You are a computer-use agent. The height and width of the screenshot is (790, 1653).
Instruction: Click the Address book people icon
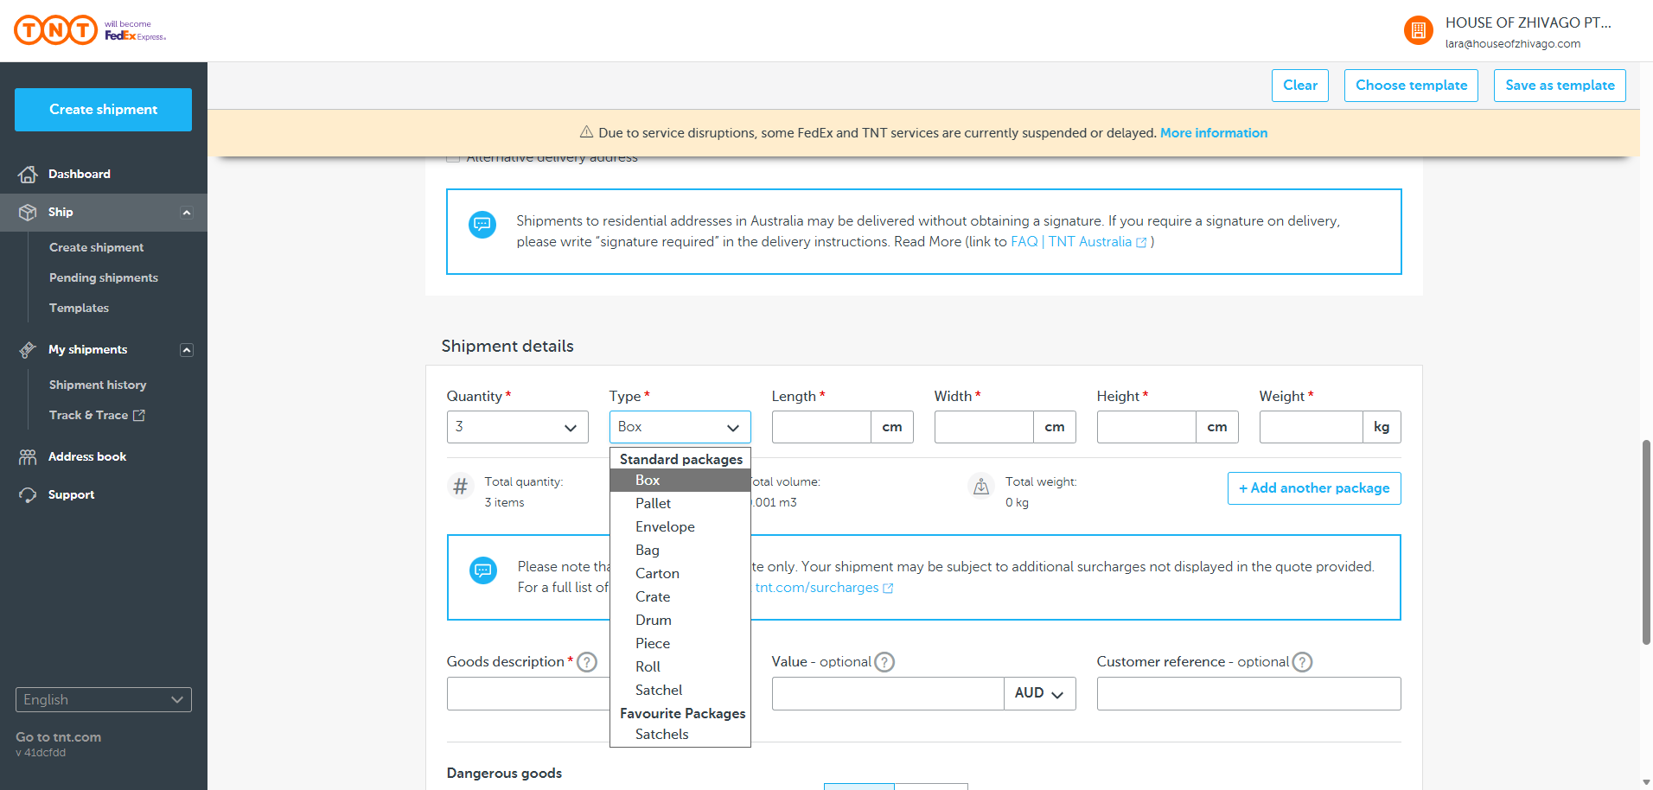click(x=28, y=457)
